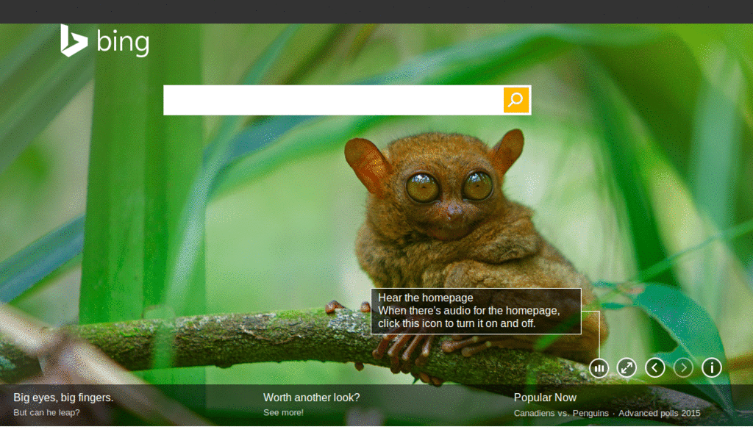Open the image info icon
The height and width of the screenshot is (435, 753).
712,368
